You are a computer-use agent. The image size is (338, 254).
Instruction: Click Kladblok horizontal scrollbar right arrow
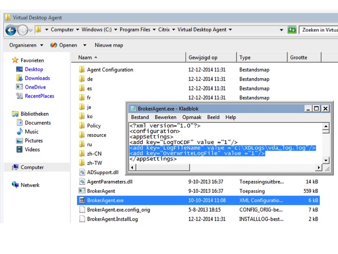point(319,167)
